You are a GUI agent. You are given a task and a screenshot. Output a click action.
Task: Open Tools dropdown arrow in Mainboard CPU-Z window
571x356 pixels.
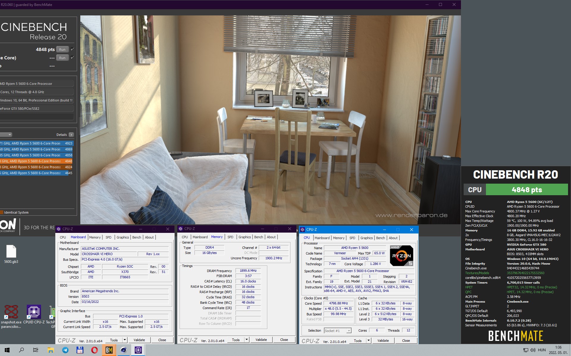(x=125, y=340)
